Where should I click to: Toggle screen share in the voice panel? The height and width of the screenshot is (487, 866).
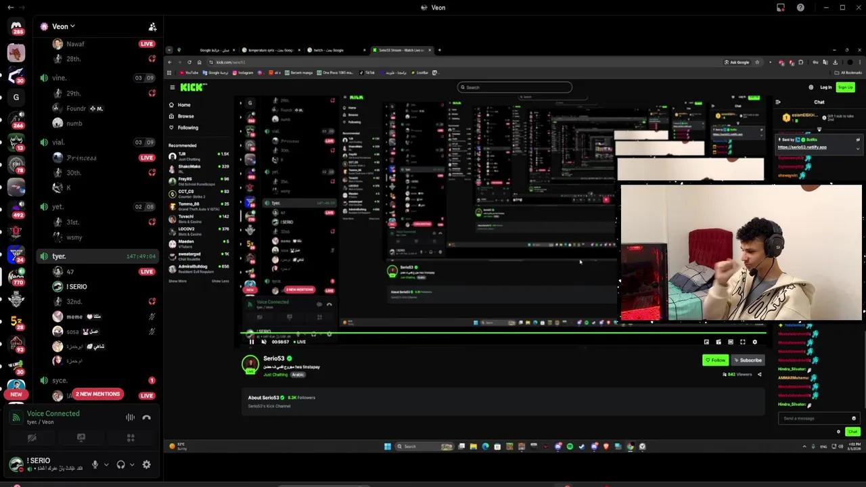(81, 438)
